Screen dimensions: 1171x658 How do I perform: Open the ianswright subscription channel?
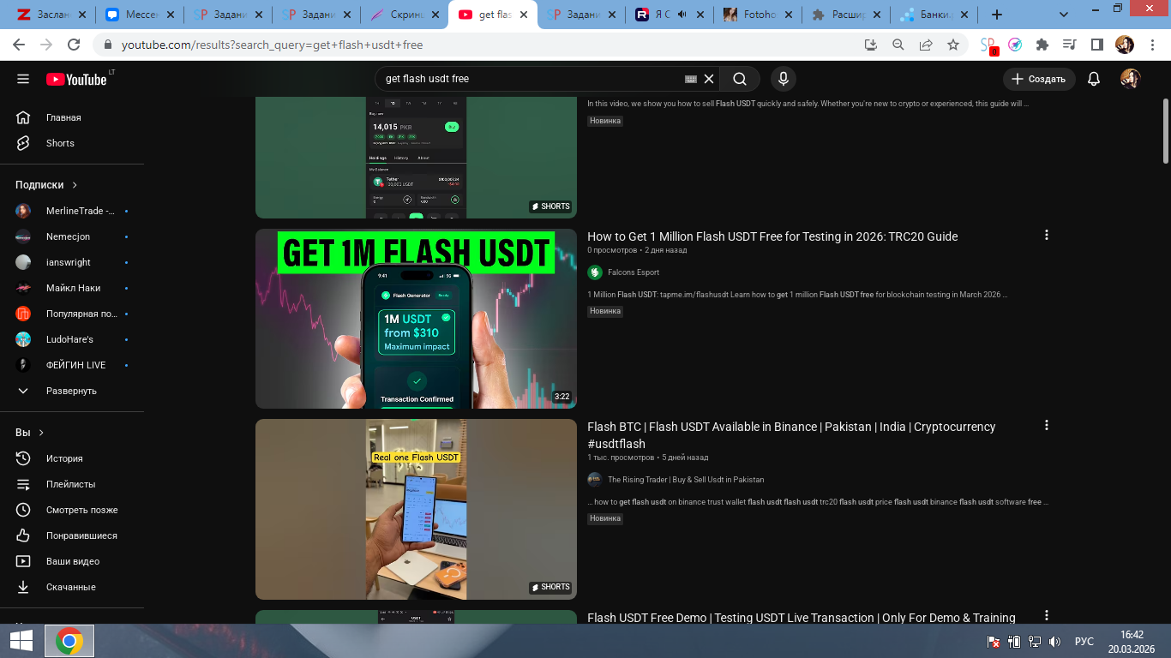tap(72, 262)
